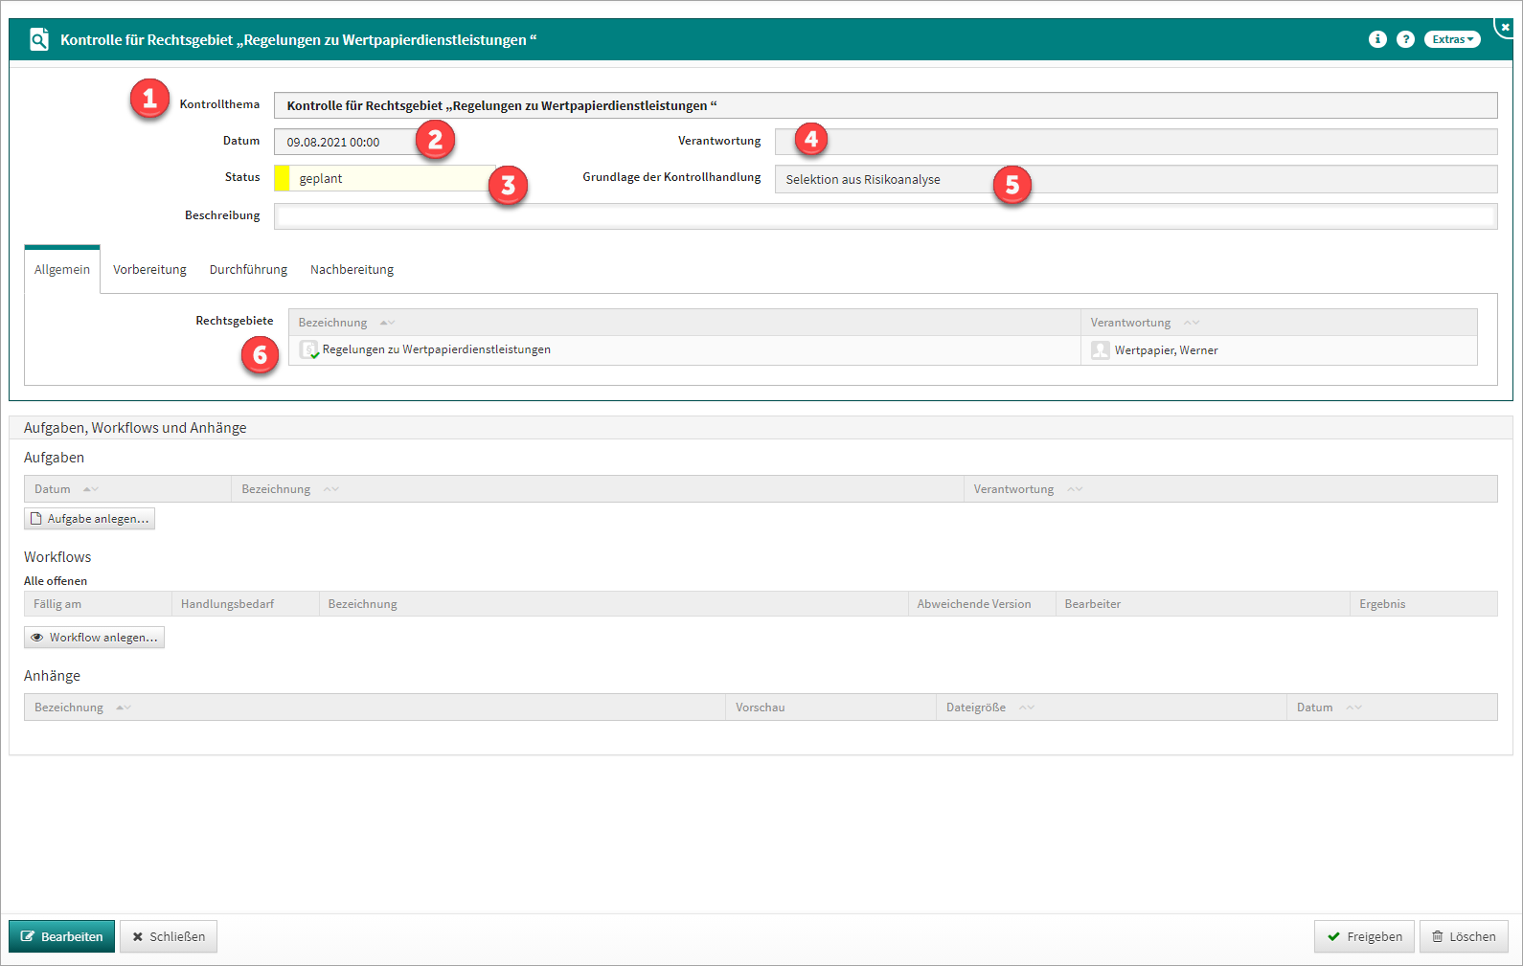Click the Vorschau column header
1523x966 pixels.
click(830, 708)
